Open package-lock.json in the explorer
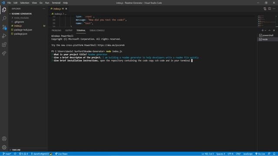The image size is (278, 156). point(23,30)
